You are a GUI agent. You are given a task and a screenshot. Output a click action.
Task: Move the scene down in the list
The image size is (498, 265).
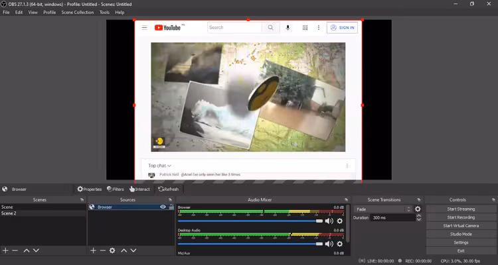37,250
